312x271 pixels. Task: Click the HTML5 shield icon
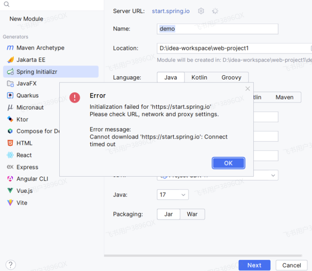coord(10,143)
